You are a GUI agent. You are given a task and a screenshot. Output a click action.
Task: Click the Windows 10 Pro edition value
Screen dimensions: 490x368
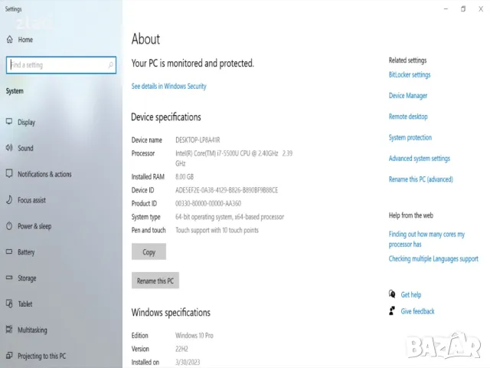(x=194, y=336)
